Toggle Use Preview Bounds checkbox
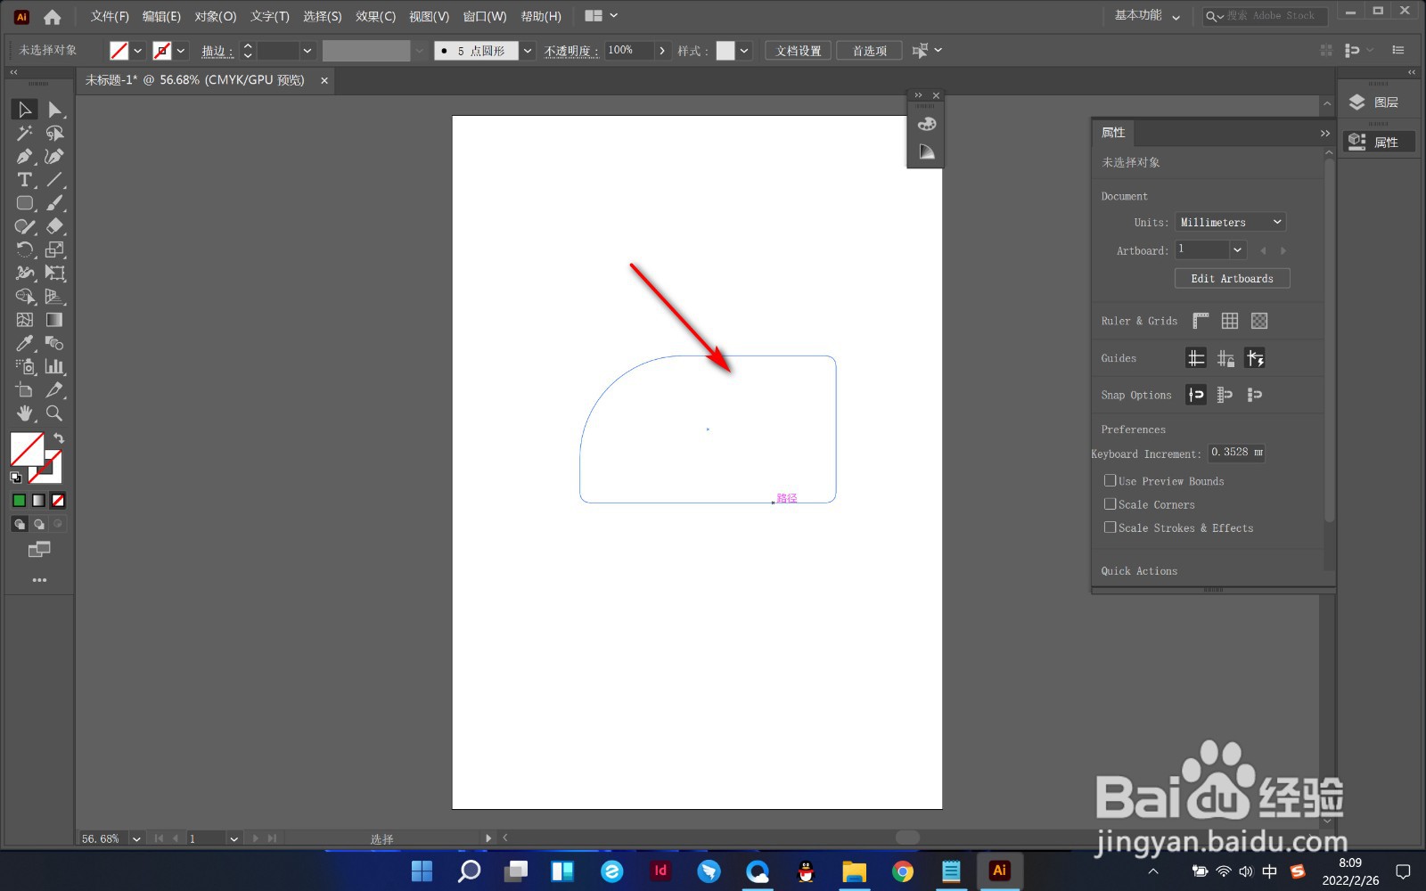Viewport: 1426px width, 891px height. pyautogui.click(x=1110, y=480)
